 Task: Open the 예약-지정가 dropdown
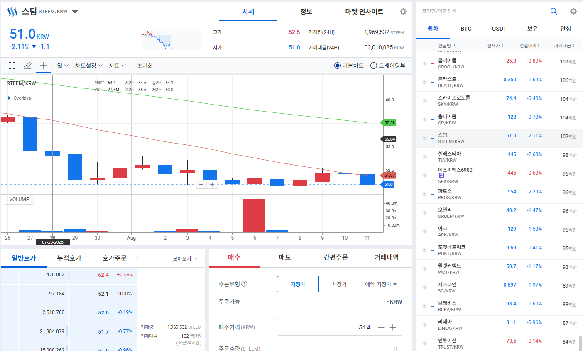tap(381, 284)
